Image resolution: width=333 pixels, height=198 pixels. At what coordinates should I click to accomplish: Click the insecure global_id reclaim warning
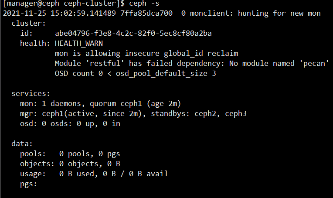(146, 53)
